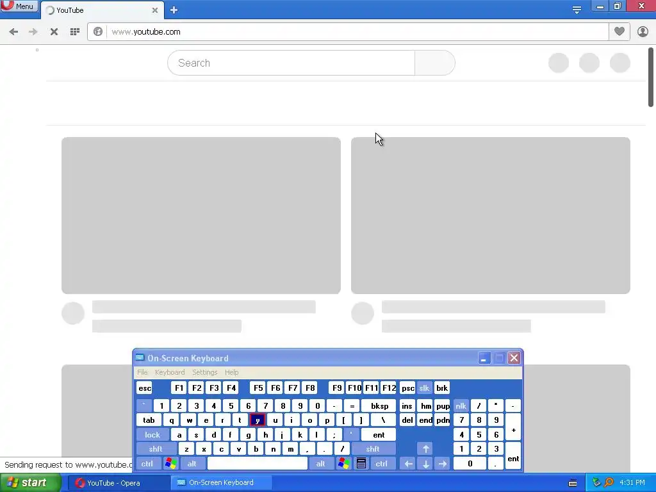Screen dimensions: 656x492
Task: Click site info globe icon in address bar
Action: [98, 32]
